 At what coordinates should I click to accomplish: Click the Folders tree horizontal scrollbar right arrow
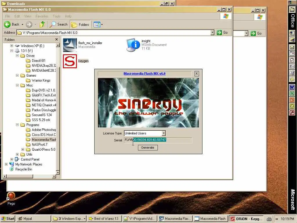[54, 176]
